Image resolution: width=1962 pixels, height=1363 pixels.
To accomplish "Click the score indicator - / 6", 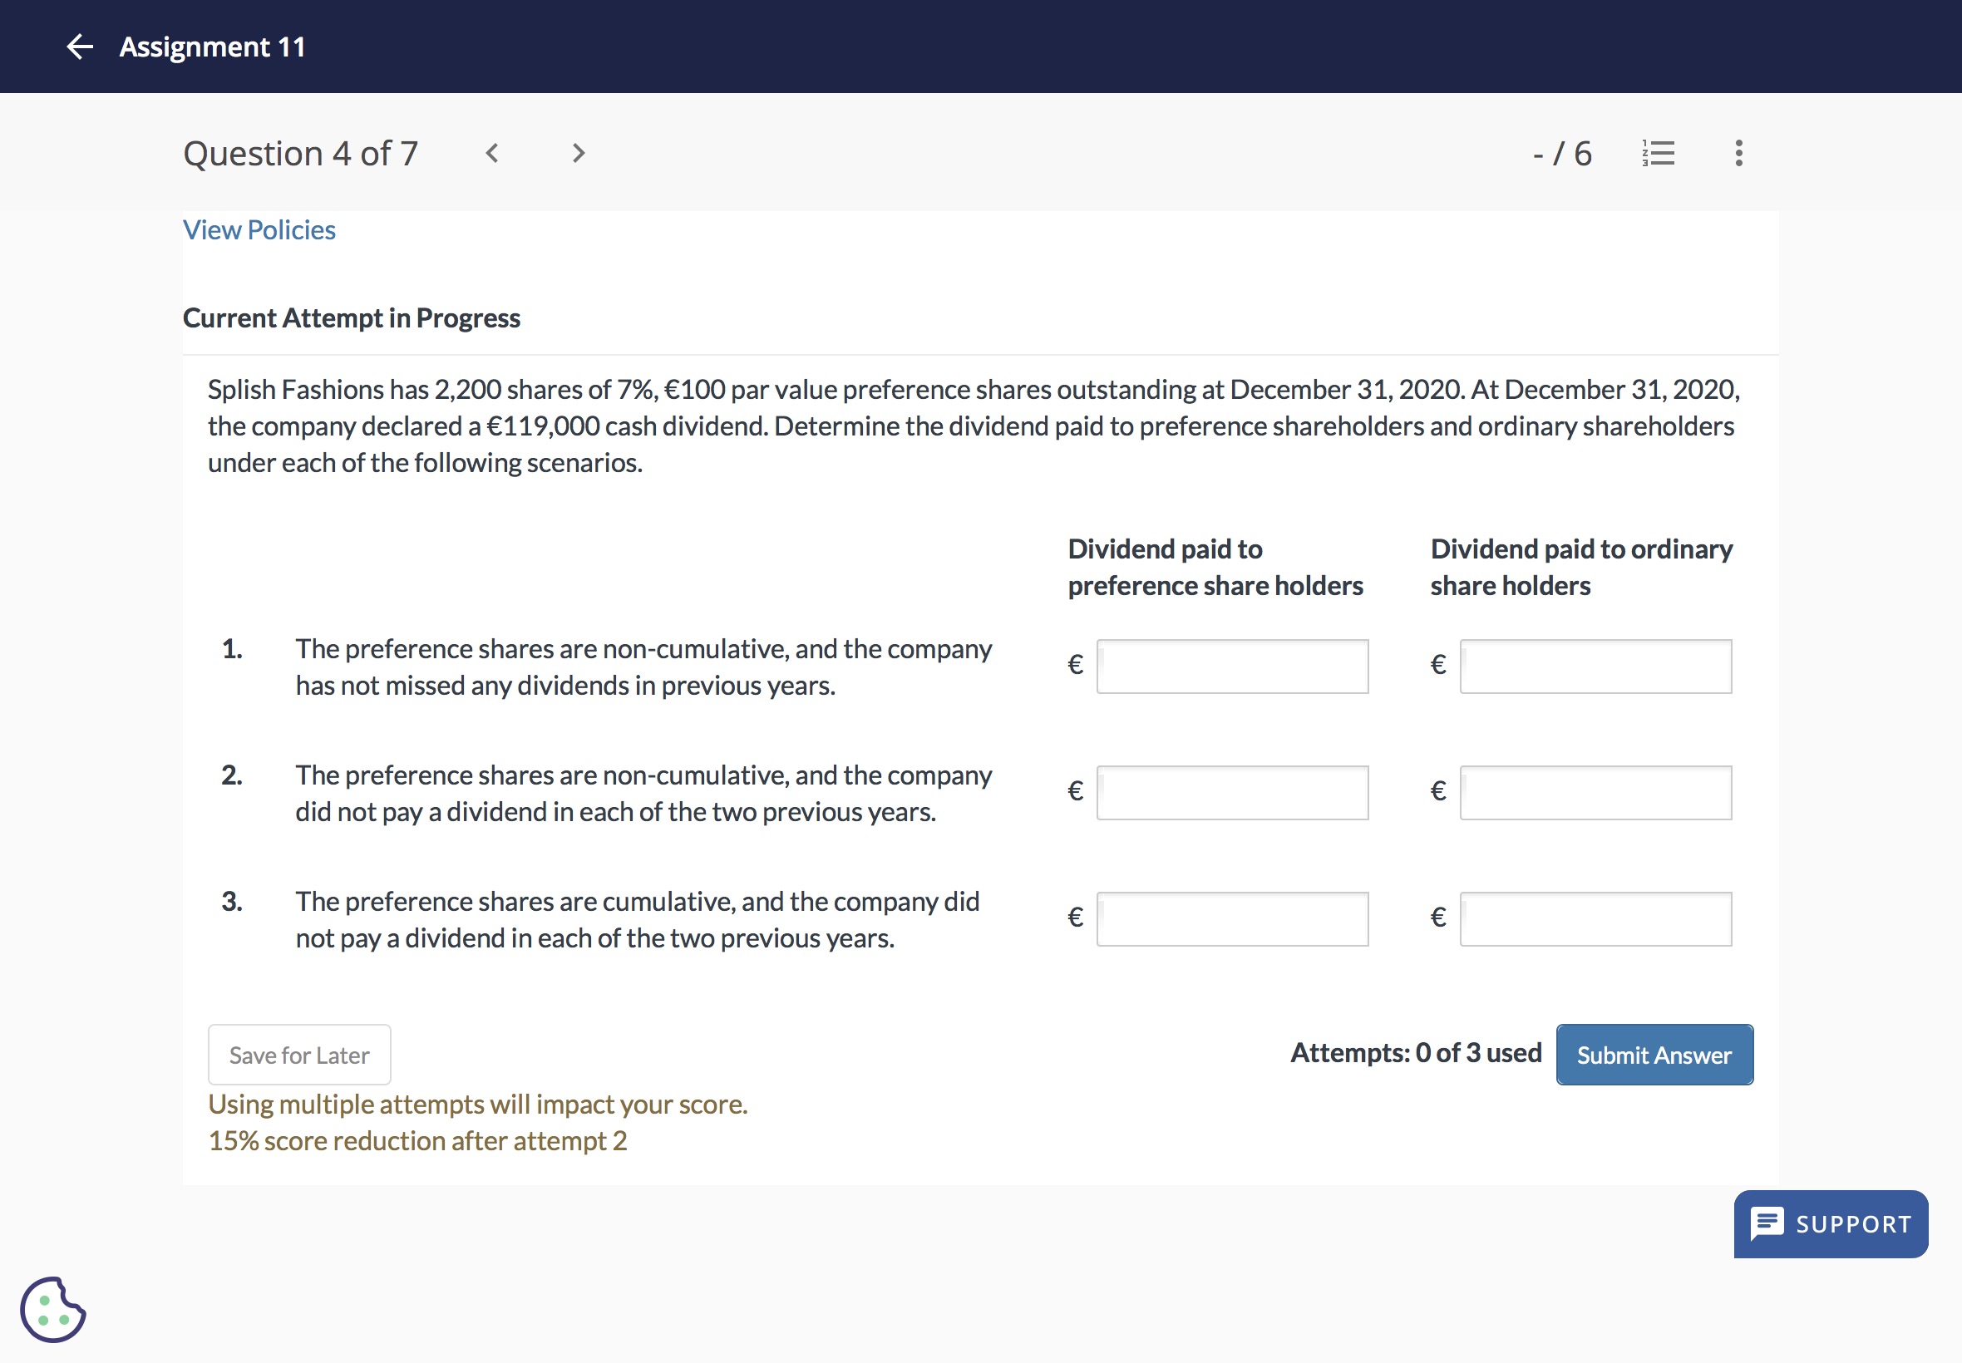I will (x=1561, y=154).
